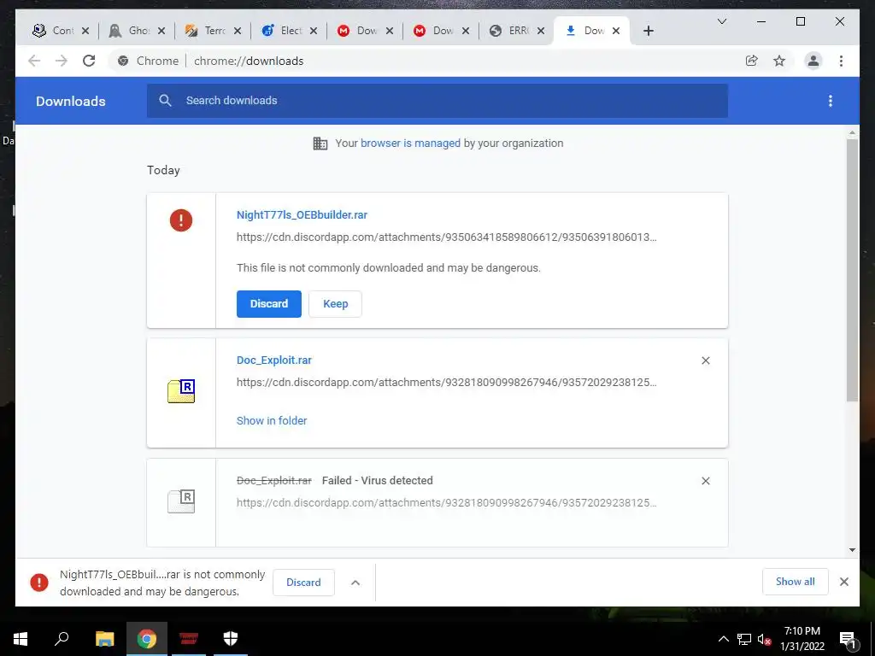
Task: Discard NightT77ls_OEBbuilder.rar in the list
Action: tap(269, 304)
